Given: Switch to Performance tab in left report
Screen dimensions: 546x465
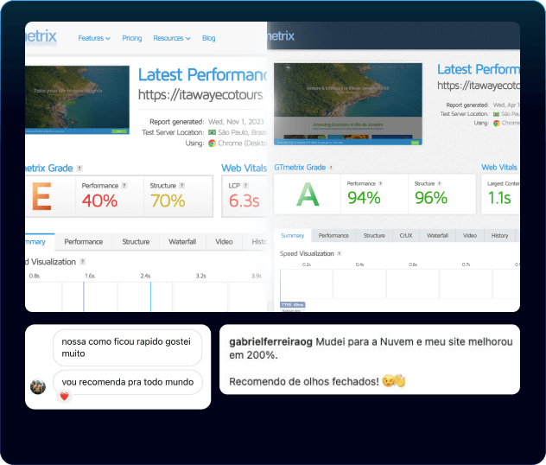Looking at the screenshot, I should click(84, 242).
